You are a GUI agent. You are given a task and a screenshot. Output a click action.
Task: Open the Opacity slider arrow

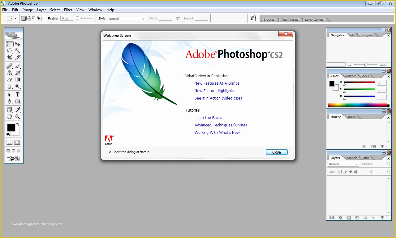click(387, 164)
